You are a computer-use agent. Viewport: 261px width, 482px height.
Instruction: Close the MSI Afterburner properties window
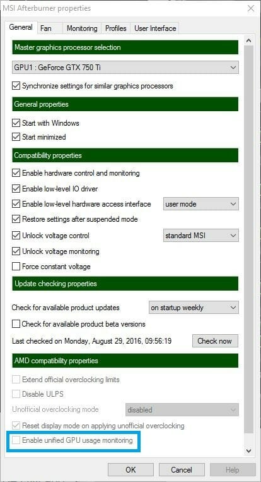pos(251,8)
